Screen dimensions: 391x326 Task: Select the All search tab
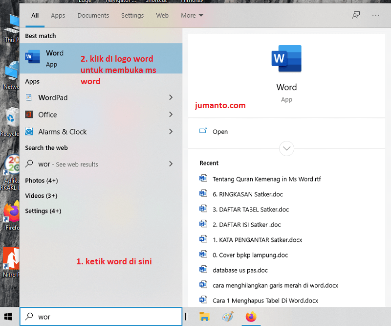click(35, 16)
